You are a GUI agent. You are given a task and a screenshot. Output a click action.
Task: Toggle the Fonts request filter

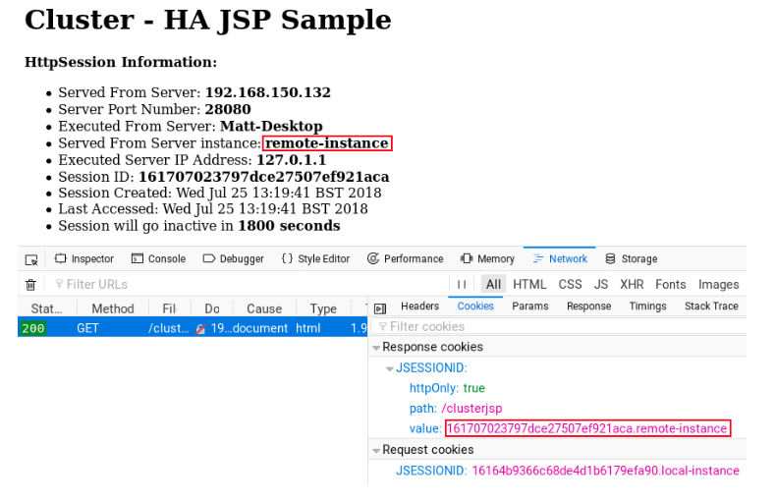(x=671, y=285)
